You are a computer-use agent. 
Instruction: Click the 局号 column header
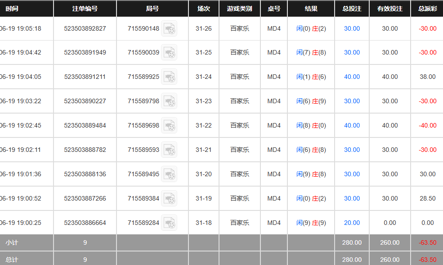[152, 9]
